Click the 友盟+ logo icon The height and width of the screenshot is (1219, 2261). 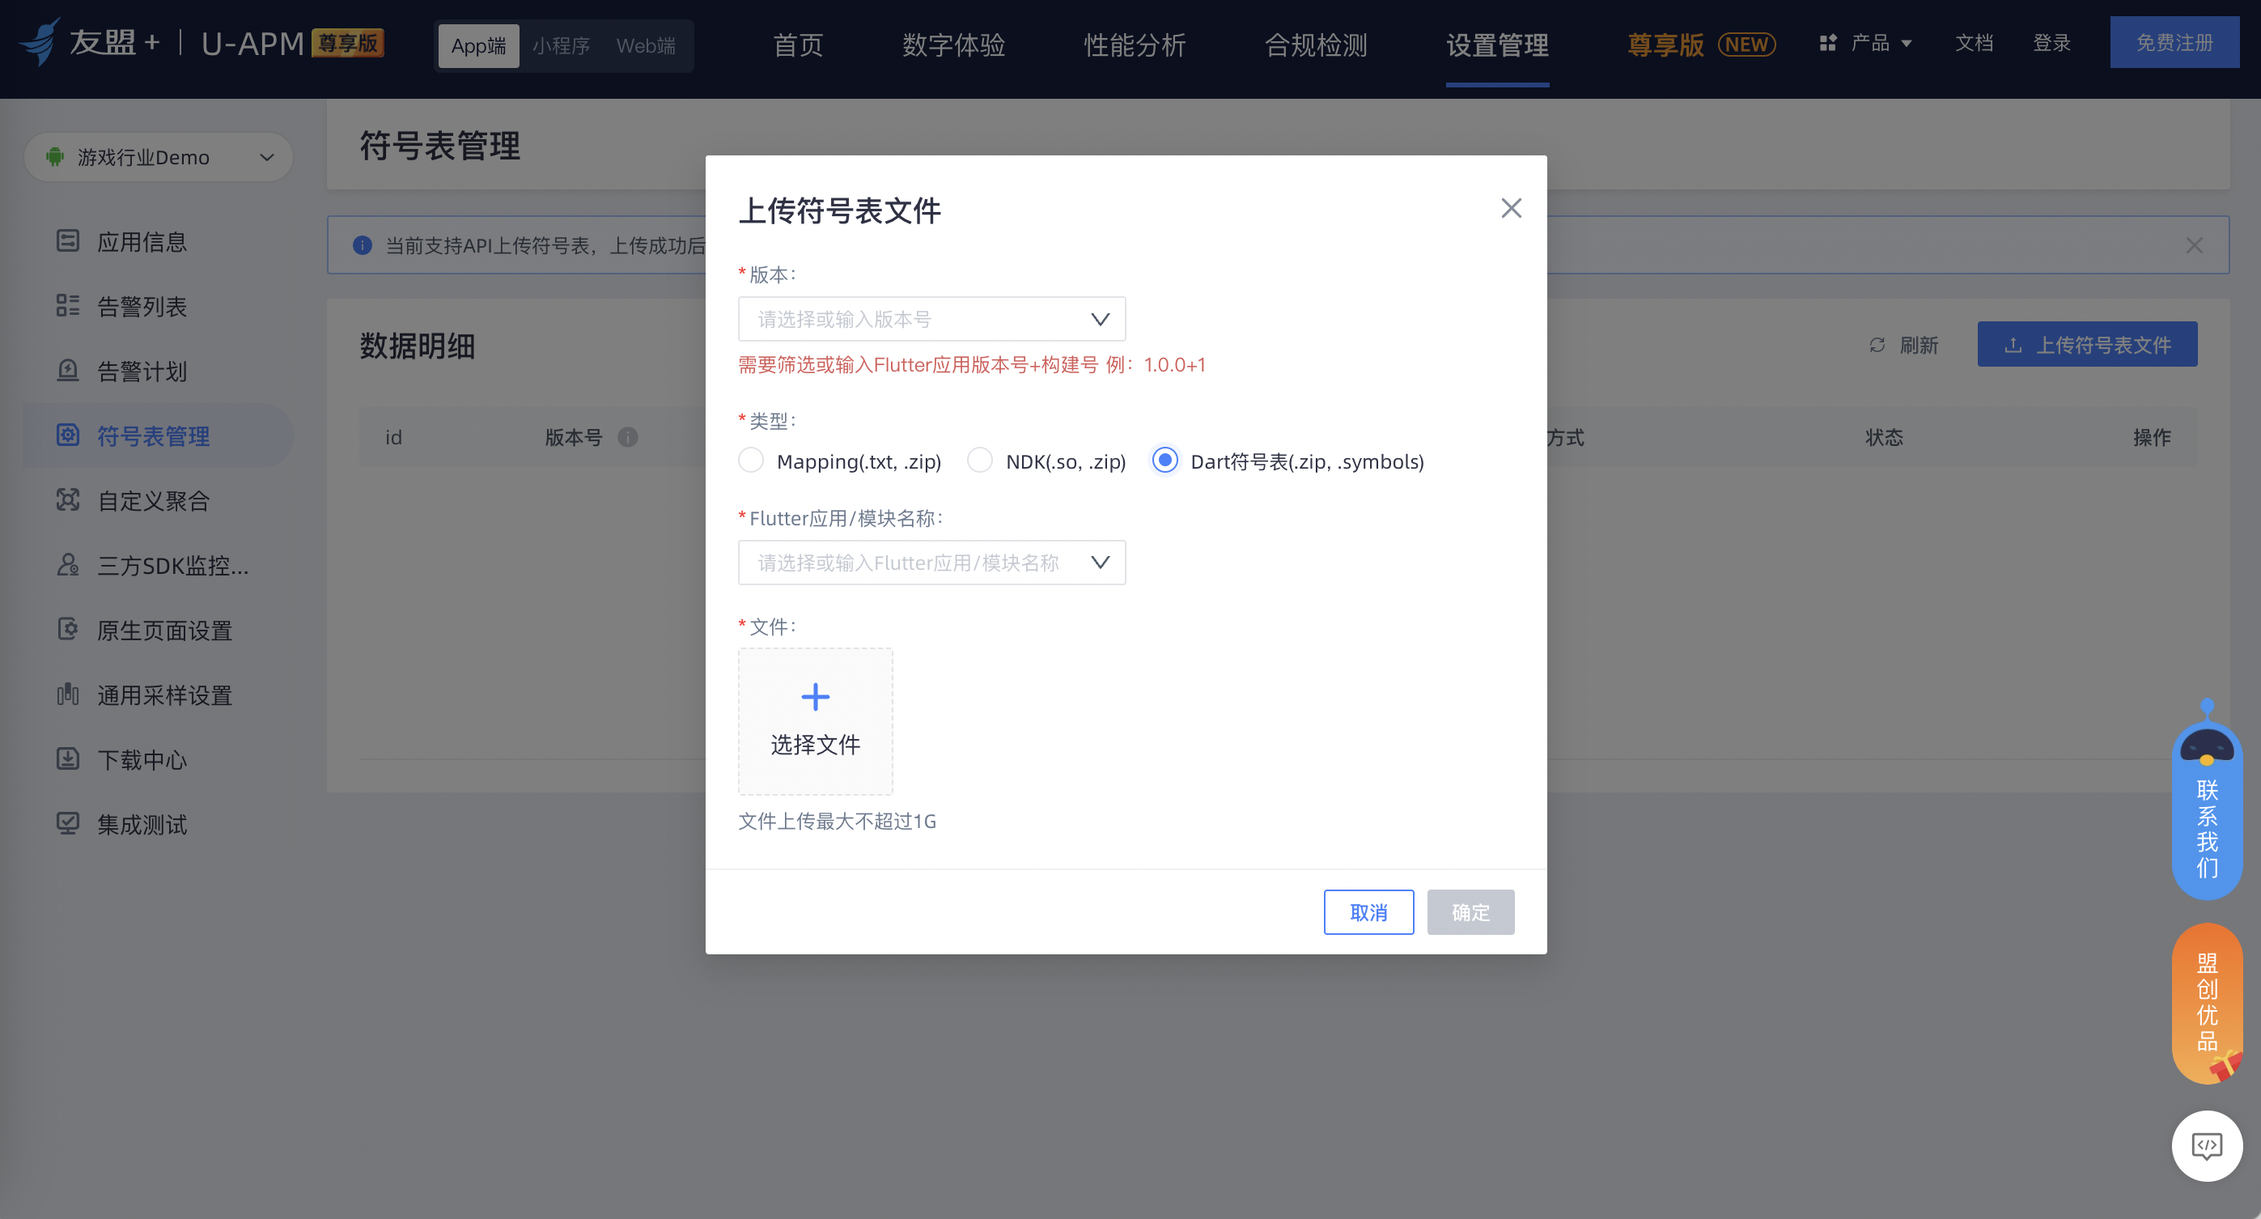coord(40,42)
